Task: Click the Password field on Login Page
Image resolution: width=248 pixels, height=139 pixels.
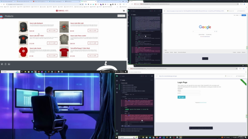Action: [189, 94]
